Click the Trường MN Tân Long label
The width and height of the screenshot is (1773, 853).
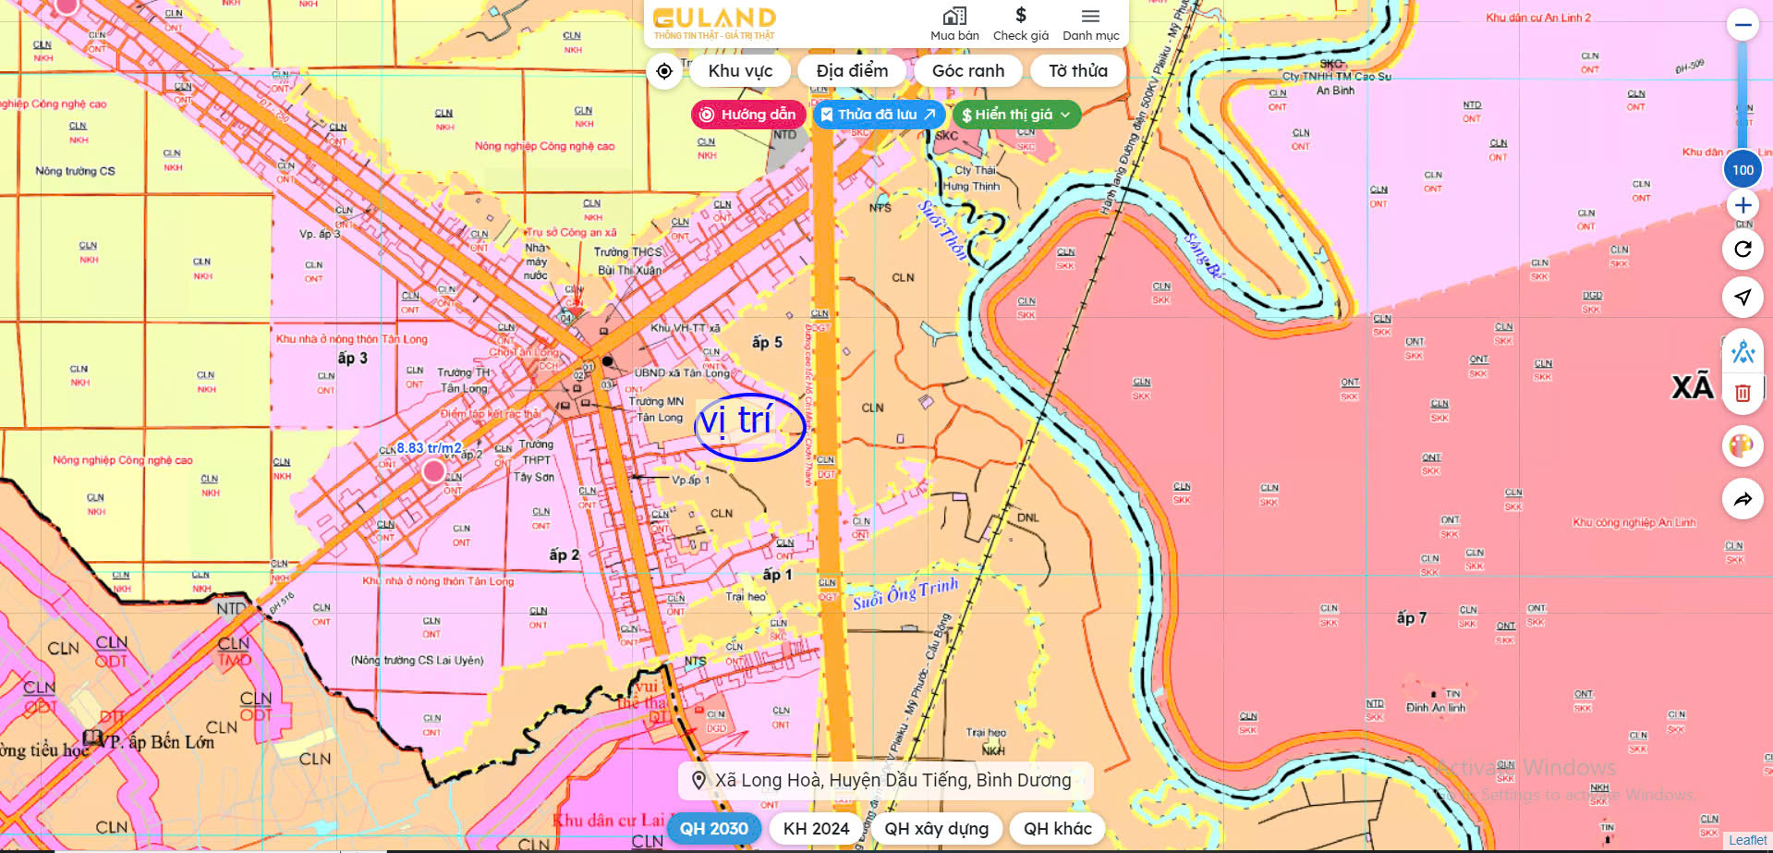656,409
